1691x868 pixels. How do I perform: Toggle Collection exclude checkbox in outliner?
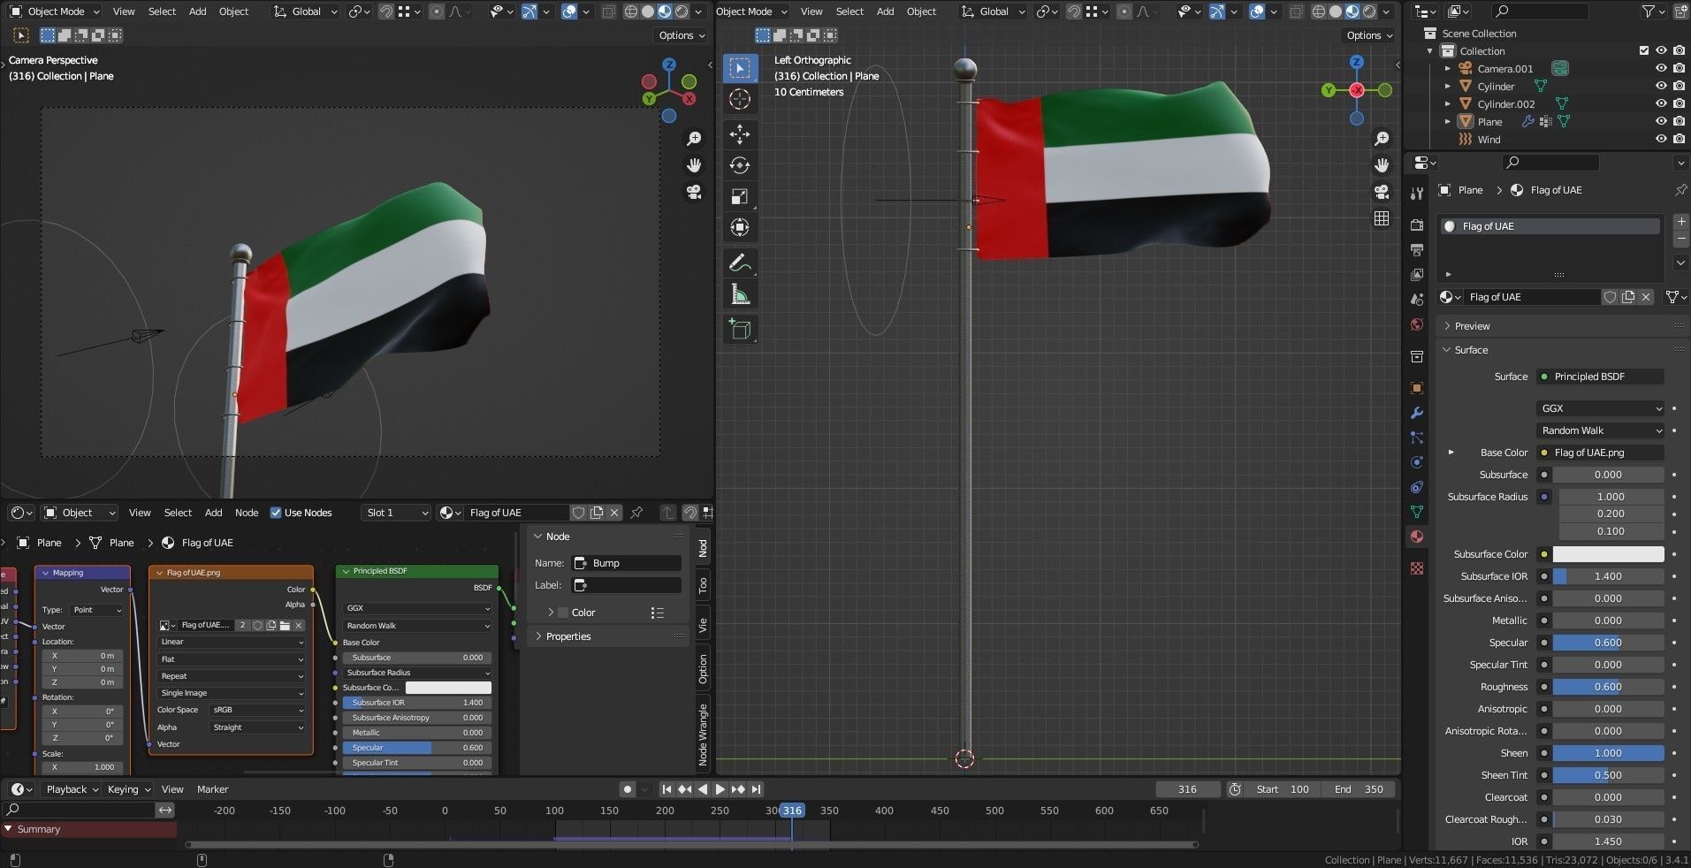1644,50
